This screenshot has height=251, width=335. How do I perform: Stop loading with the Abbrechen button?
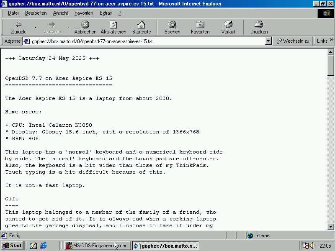pyautogui.click(x=85, y=27)
